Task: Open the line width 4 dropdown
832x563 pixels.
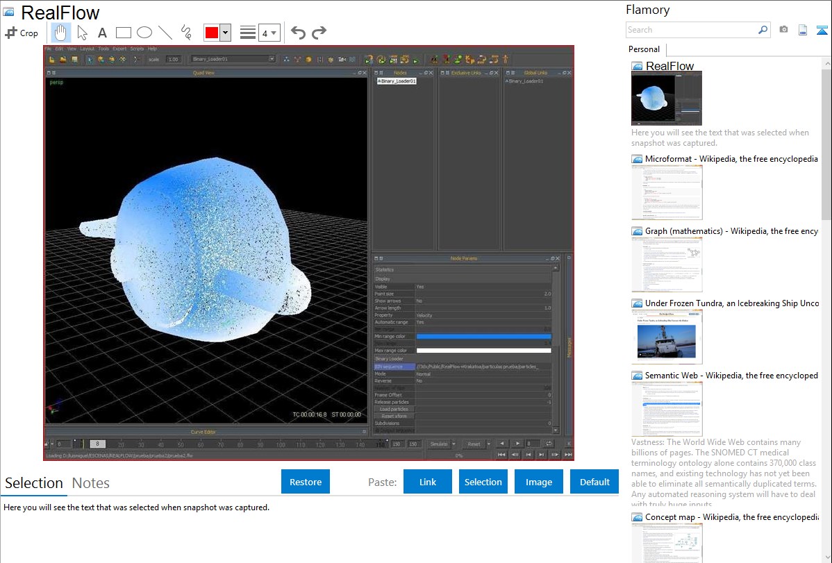Action: click(x=269, y=33)
